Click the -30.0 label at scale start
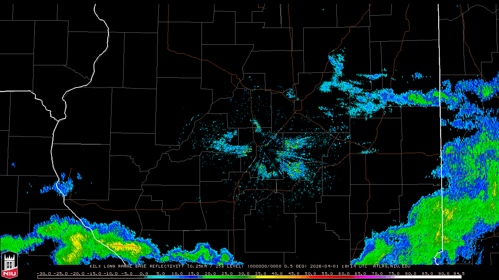 [44, 274]
